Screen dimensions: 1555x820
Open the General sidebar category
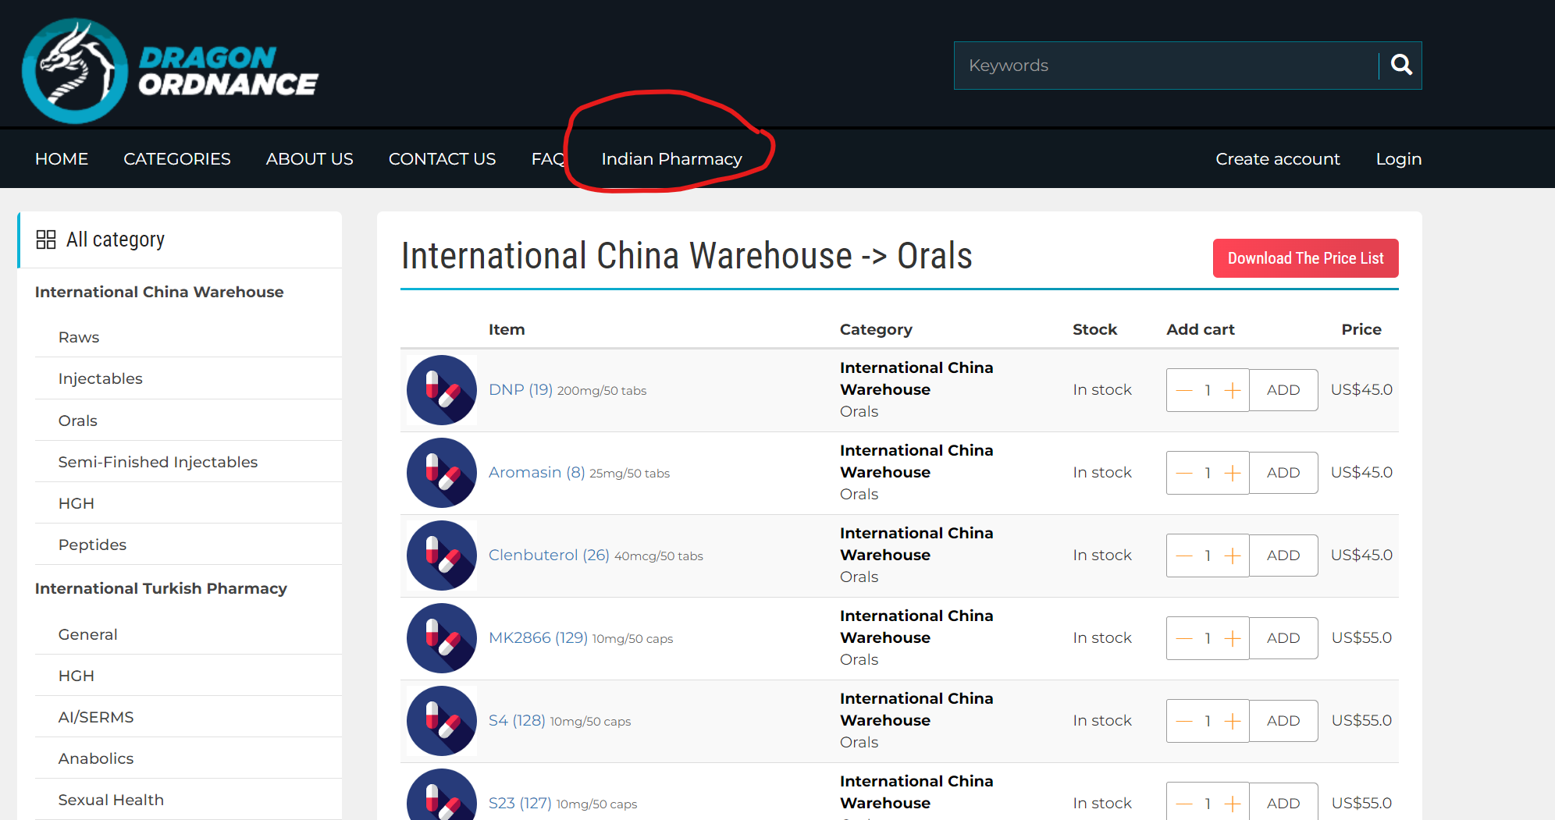tap(88, 634)
